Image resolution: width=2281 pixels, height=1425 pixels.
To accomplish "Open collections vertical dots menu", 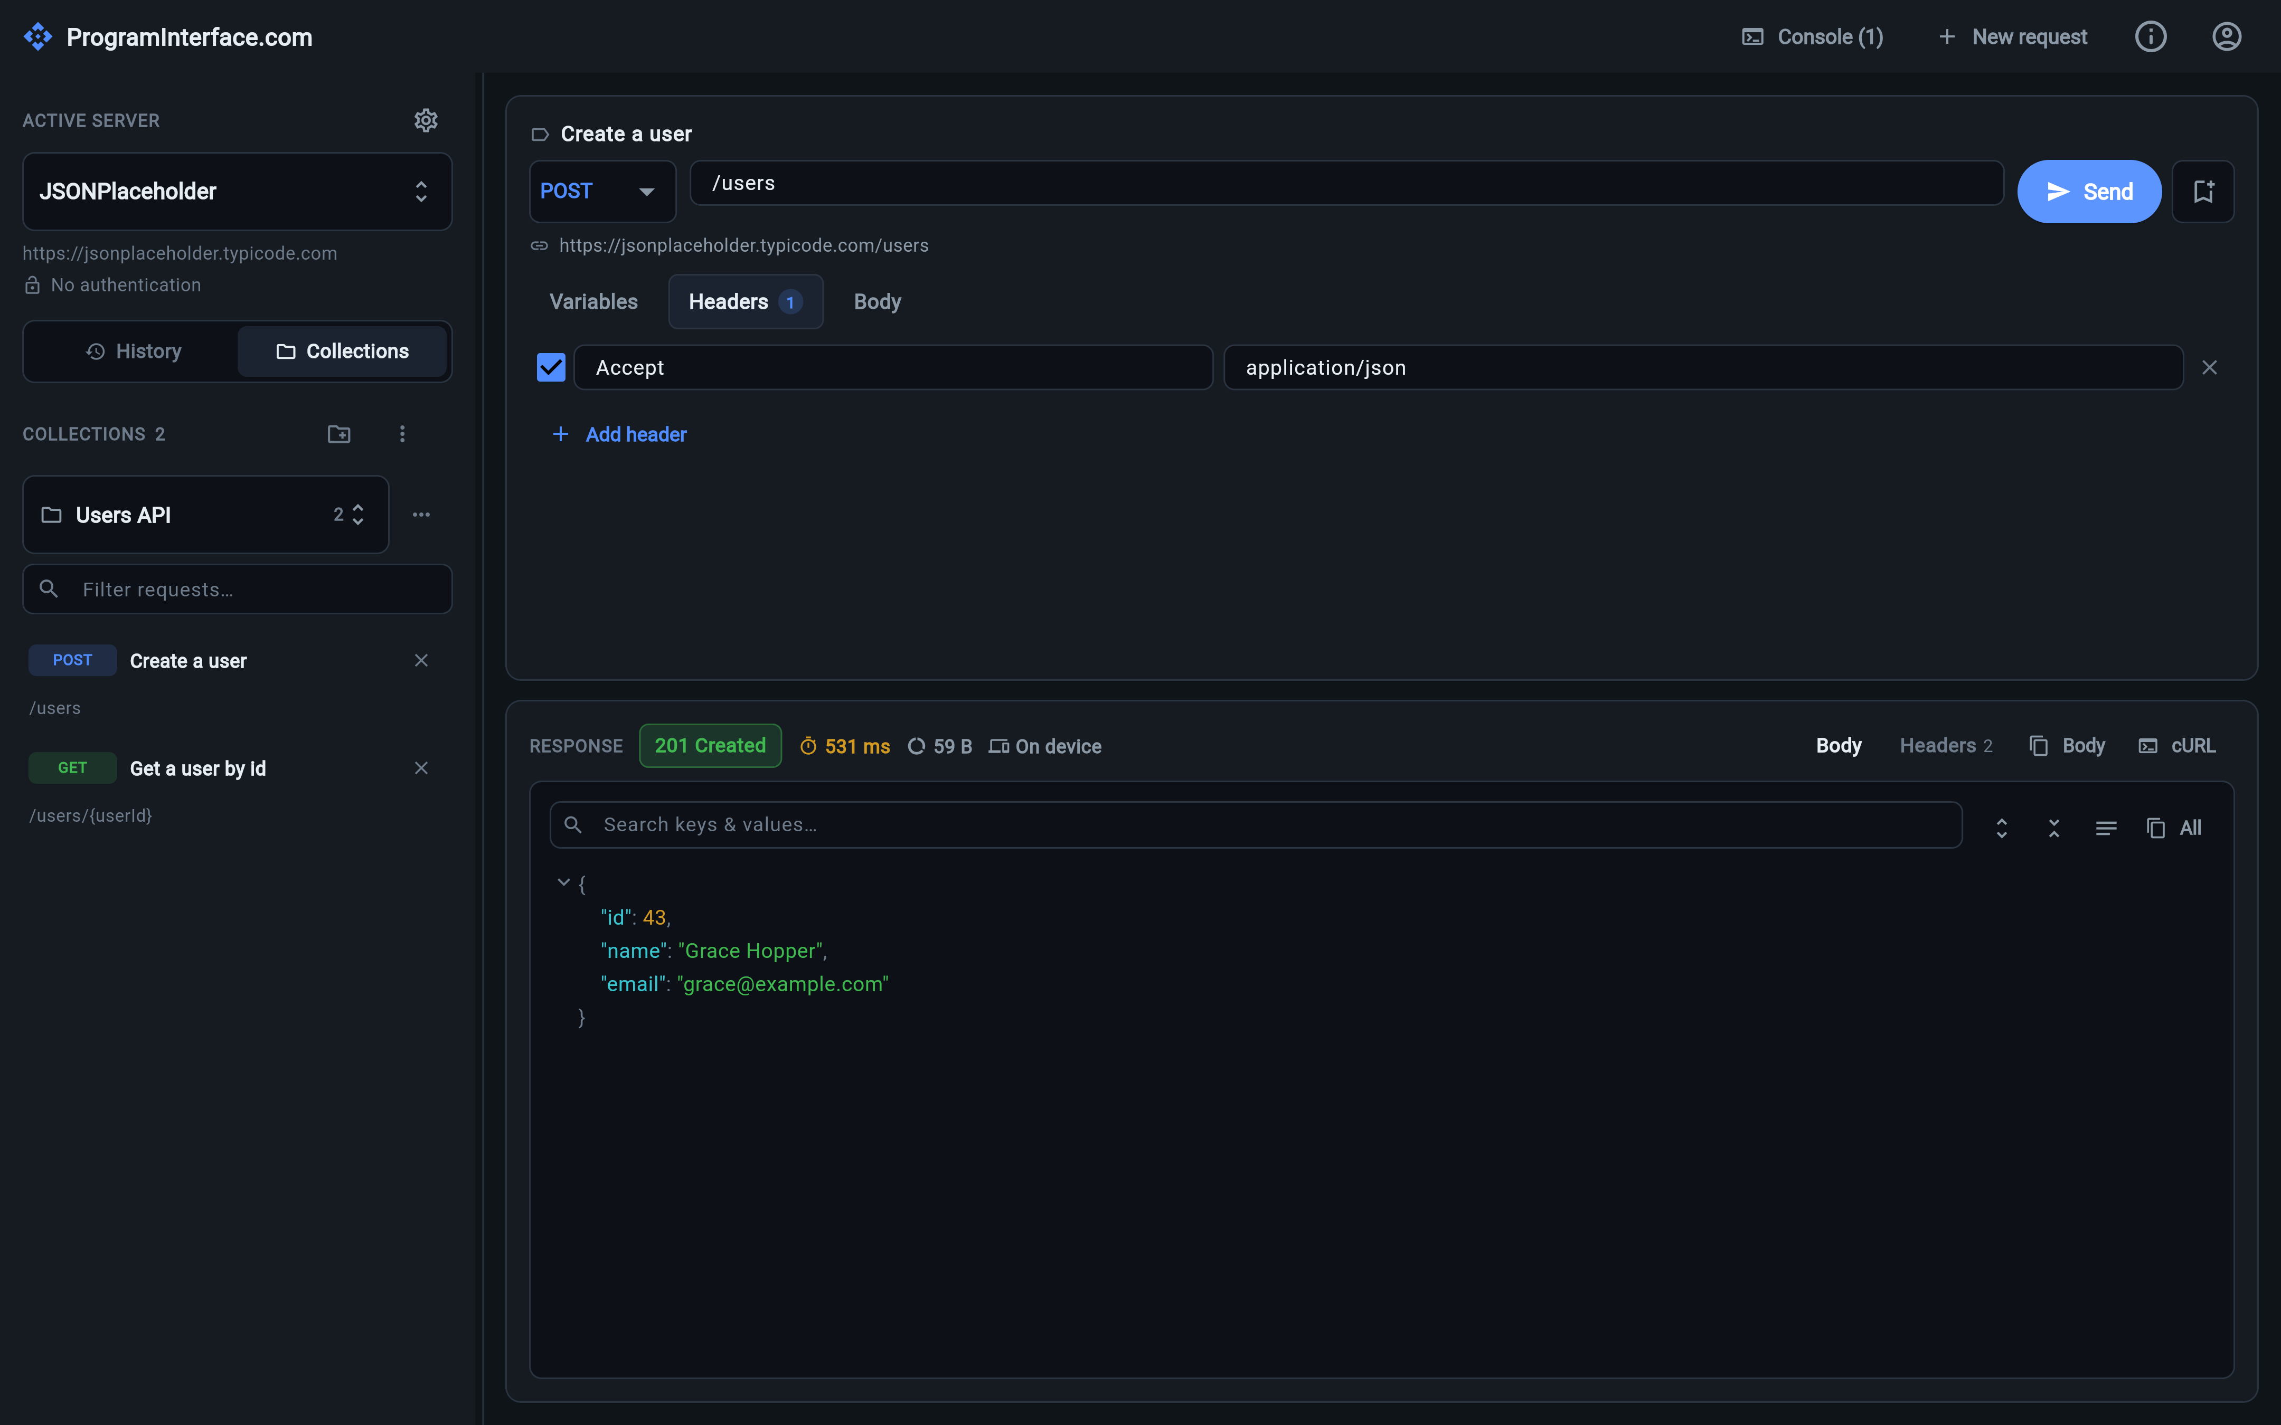I will [x=402, y=433].
